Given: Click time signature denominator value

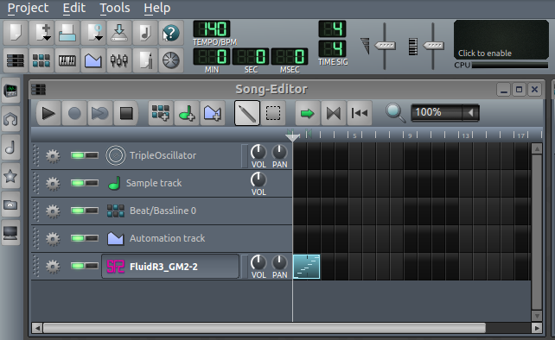Looking at the screenshot, I should point(332,48).
